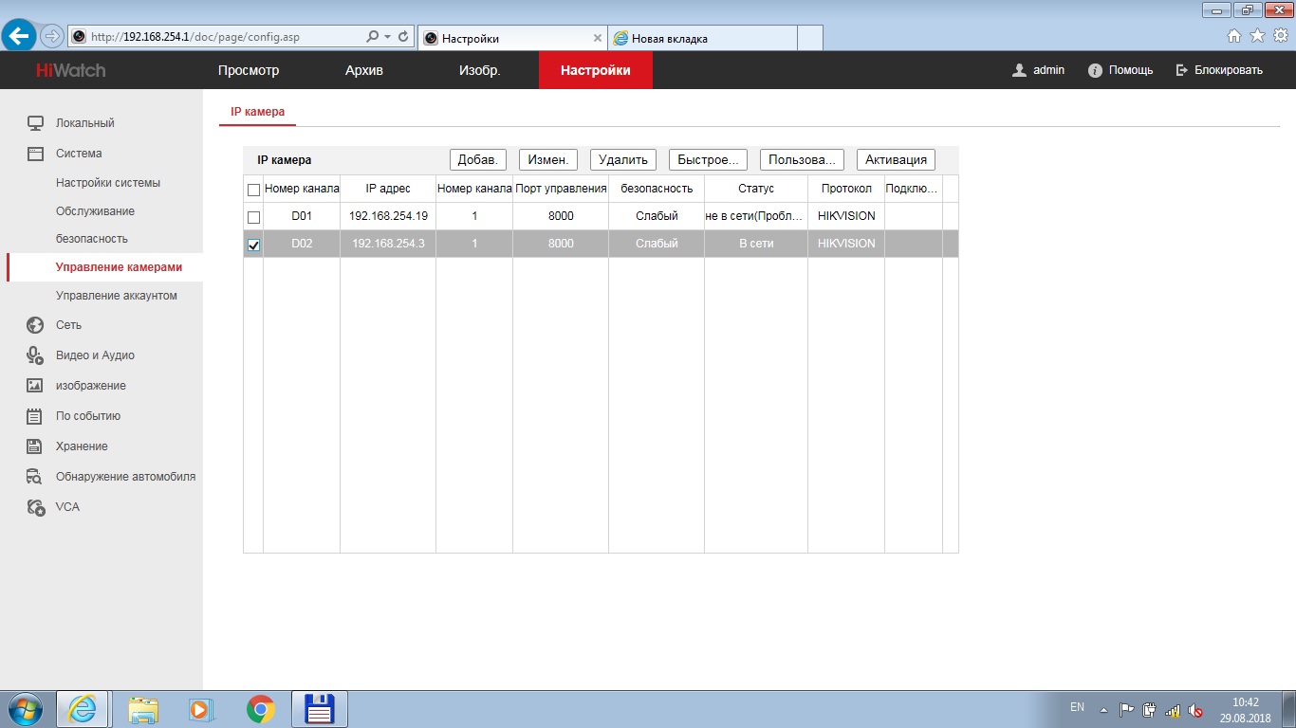
Task: Show hidden tray icons arrow
Action: [x=1103, y=710]
